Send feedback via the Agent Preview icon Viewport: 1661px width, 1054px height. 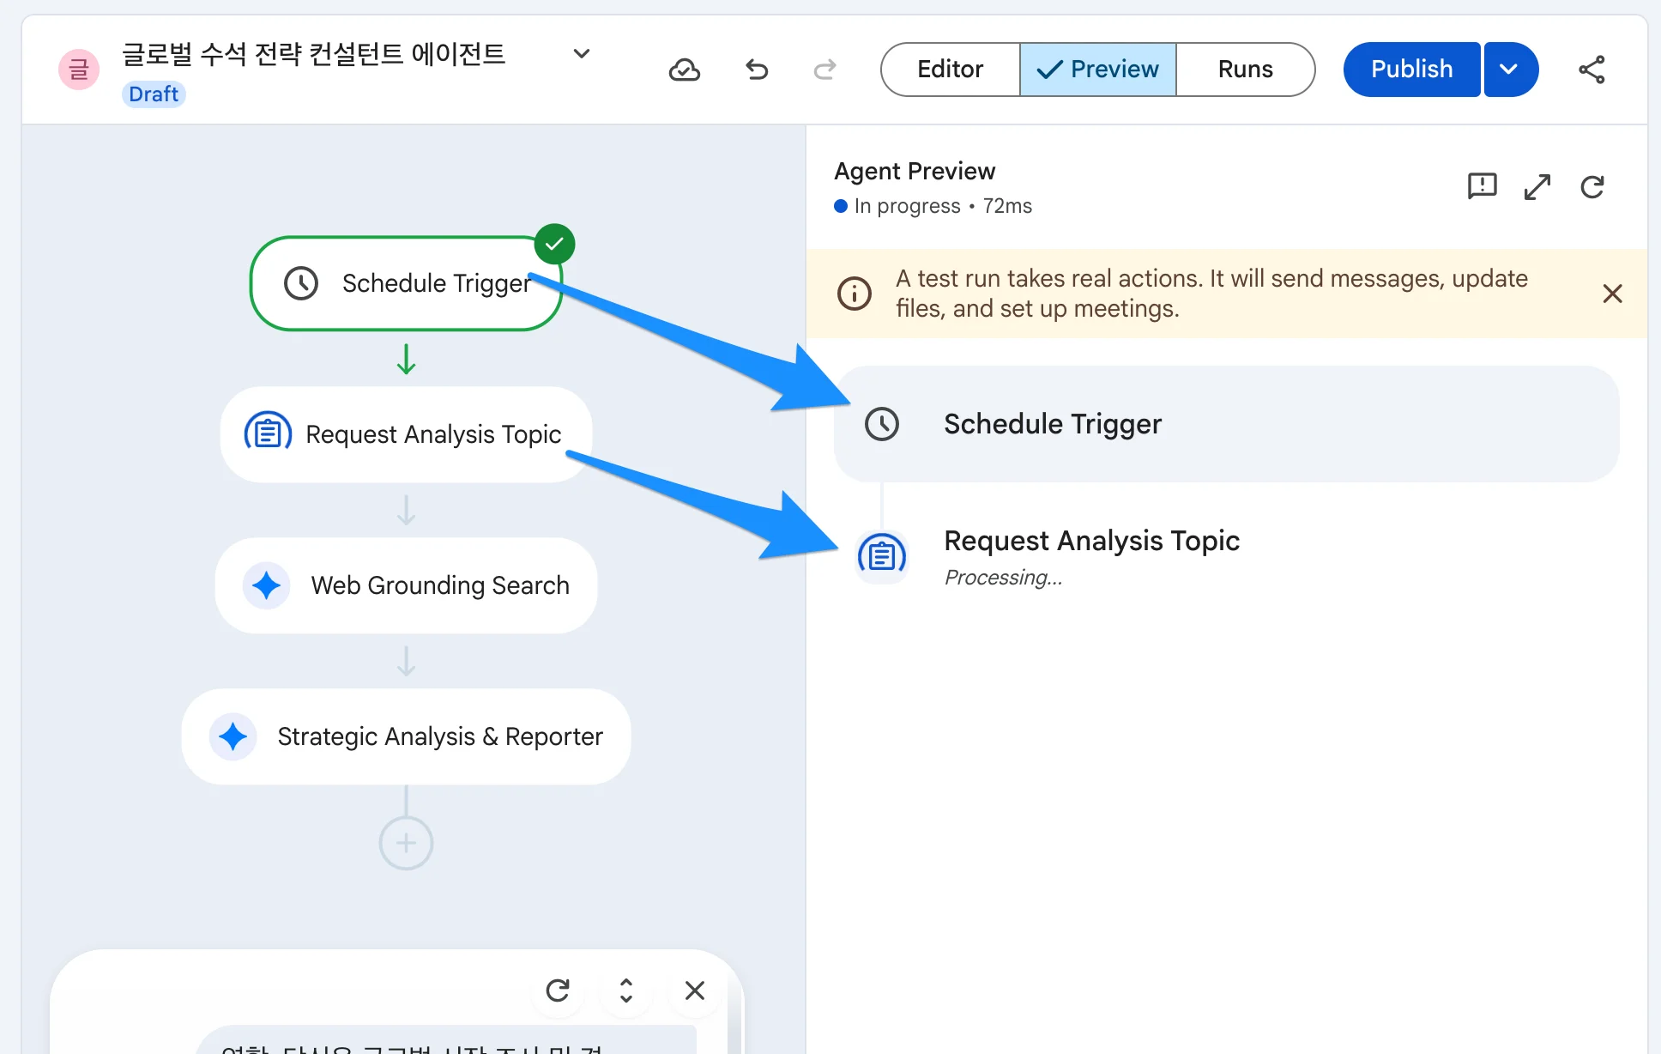click(x=1482, y=186)
